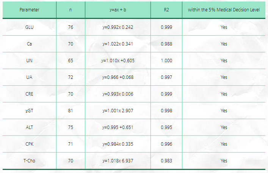The height and width of the screenshot is (173, 268).
Task: Select the ɣGT parameter cell
Action: point(29,111)
